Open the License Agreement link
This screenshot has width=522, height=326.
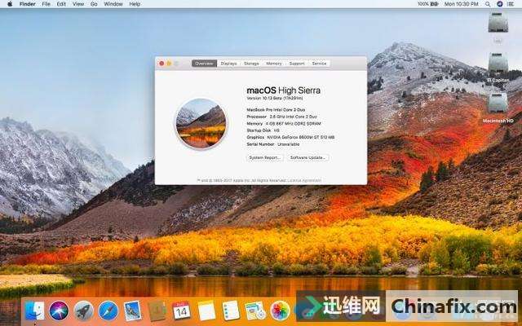click(304, 180)
